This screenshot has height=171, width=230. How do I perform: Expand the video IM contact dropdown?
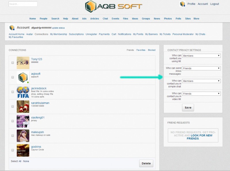[201, 94]
